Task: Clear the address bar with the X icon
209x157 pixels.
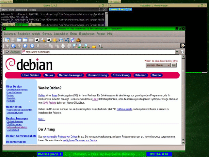Action: pyautogui.click(x=7, y=52)
